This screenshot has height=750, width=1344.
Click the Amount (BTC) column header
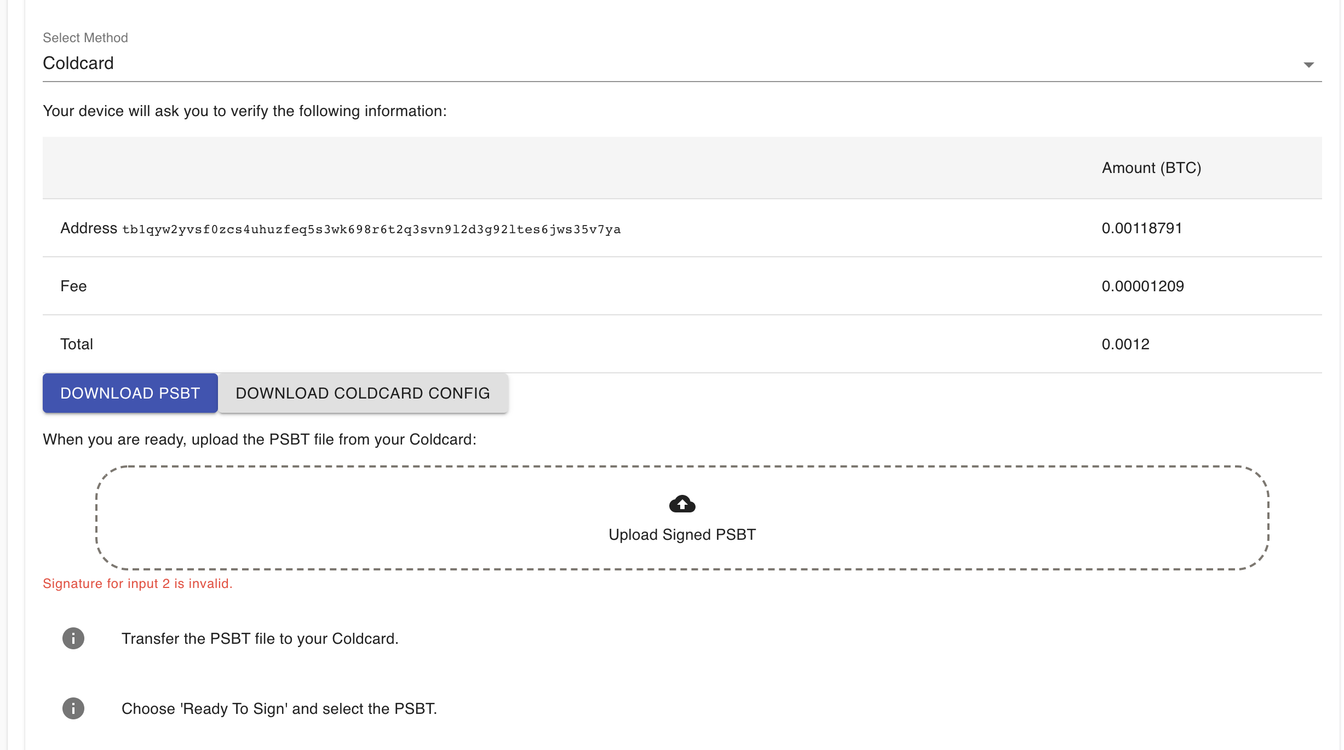coord(1150,168)
